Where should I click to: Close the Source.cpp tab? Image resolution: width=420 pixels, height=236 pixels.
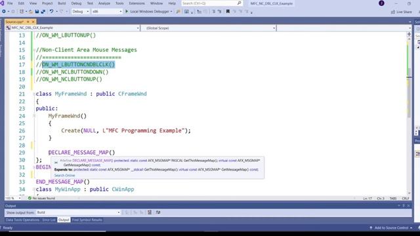click(x=33, y=22)
